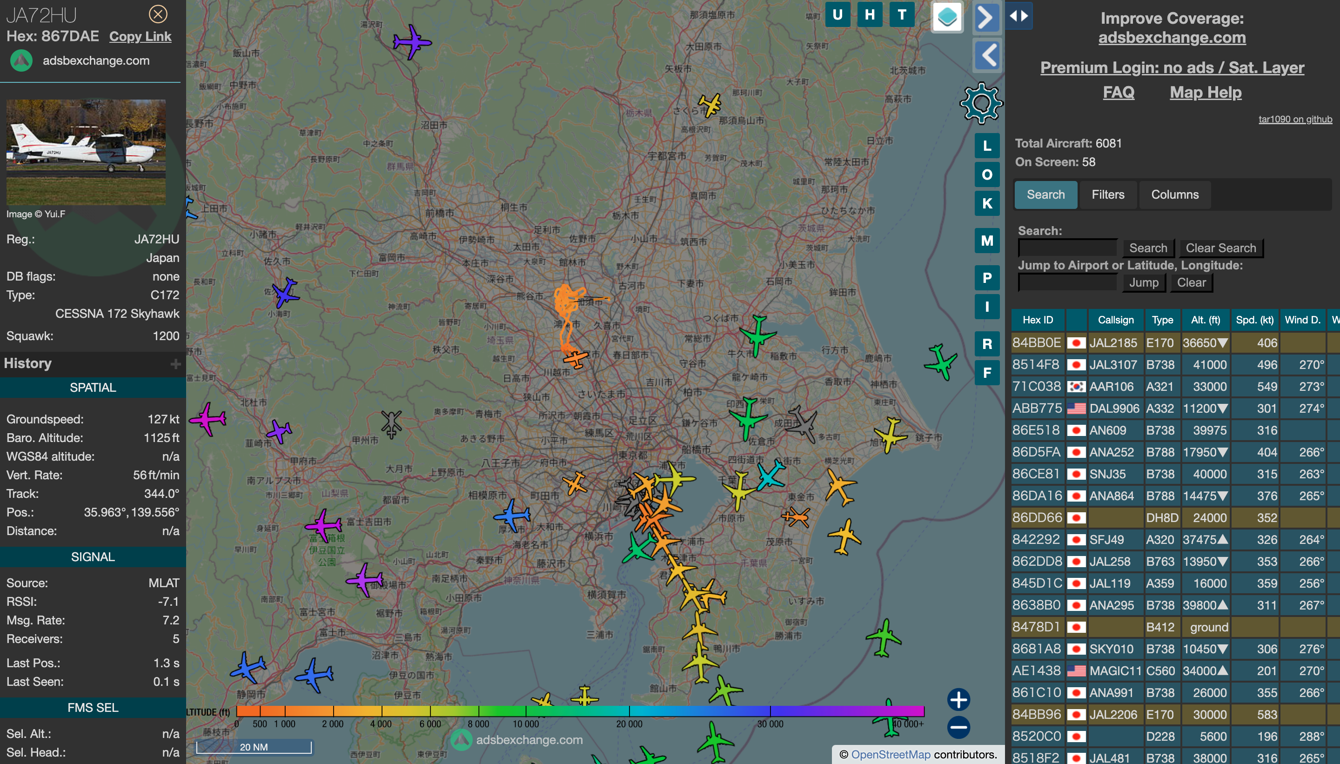
Task: Open Premium Login link
Action: pyautogui.click(x=1172, y=67)
